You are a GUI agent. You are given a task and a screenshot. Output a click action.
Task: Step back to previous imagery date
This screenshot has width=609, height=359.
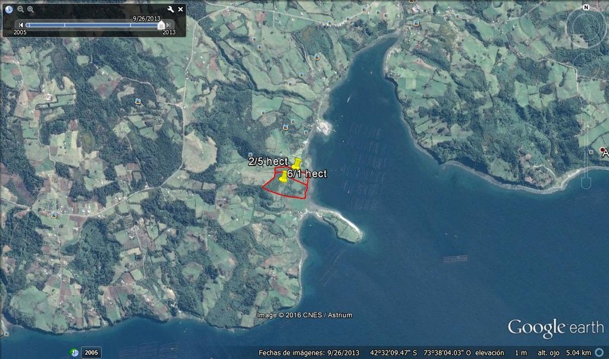[21, 25]
